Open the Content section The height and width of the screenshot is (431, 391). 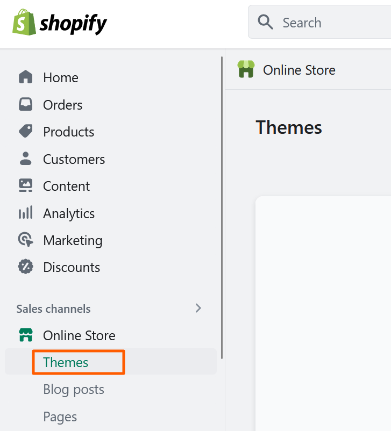click(66, 186)
